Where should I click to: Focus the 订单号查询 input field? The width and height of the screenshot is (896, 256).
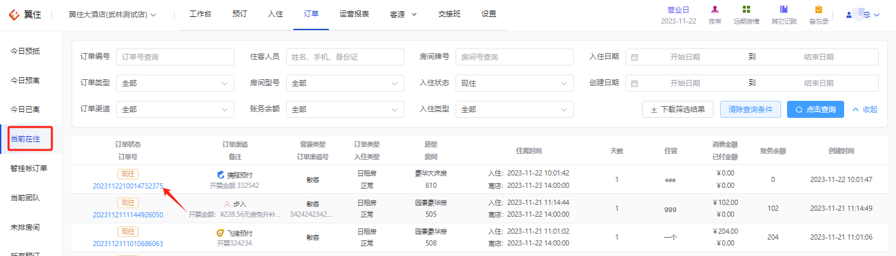click(x=175, y=57)
